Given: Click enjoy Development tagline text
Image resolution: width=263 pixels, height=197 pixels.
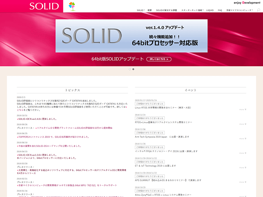Looking at the screenshot, I should pos(247,3).
